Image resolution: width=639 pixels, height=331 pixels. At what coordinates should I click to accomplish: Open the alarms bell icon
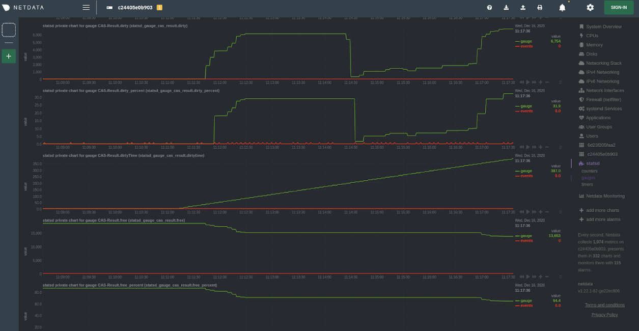tap(562, 8)
